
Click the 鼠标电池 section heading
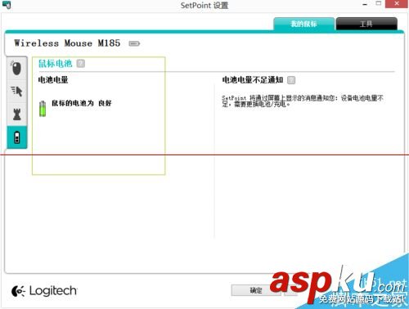55,64
